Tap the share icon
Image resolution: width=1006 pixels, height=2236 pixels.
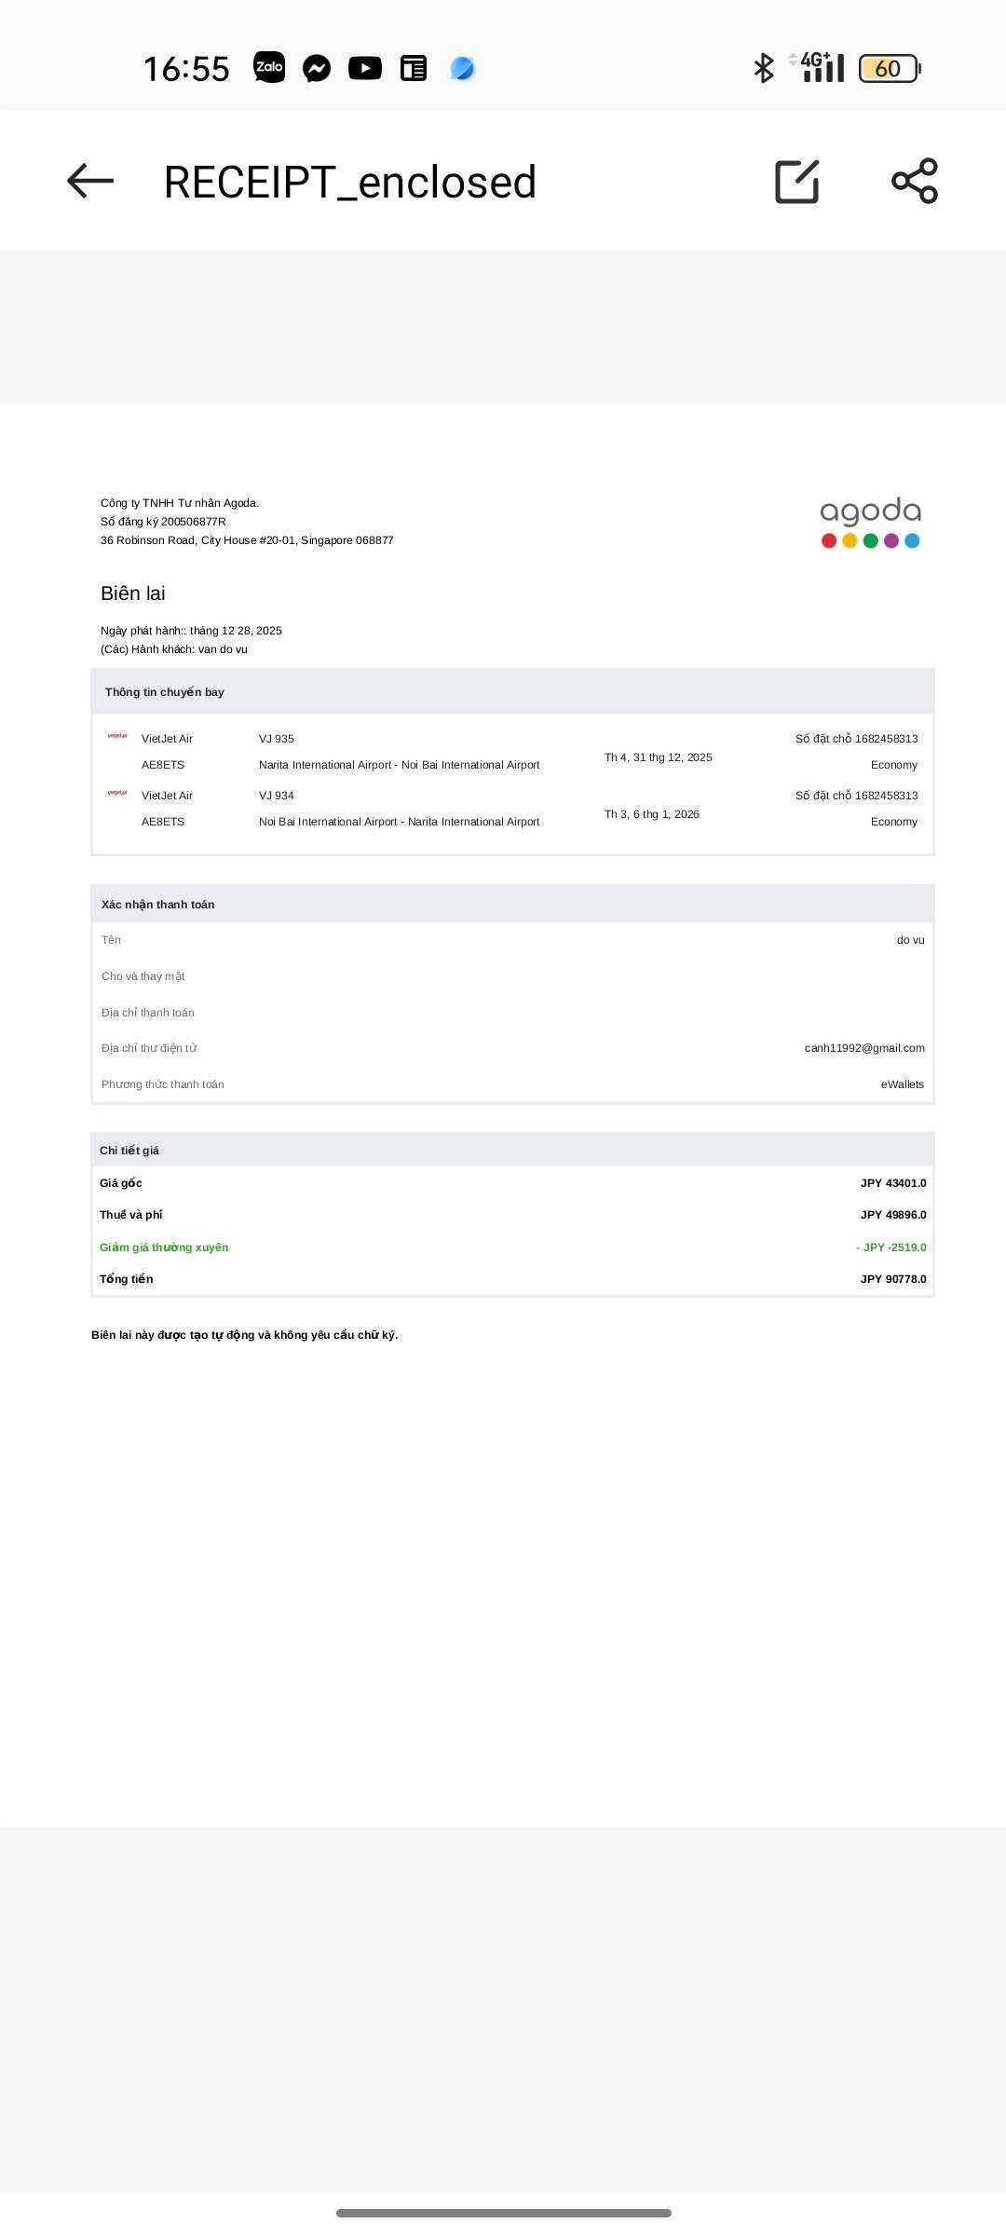click(x=915, y=181)
